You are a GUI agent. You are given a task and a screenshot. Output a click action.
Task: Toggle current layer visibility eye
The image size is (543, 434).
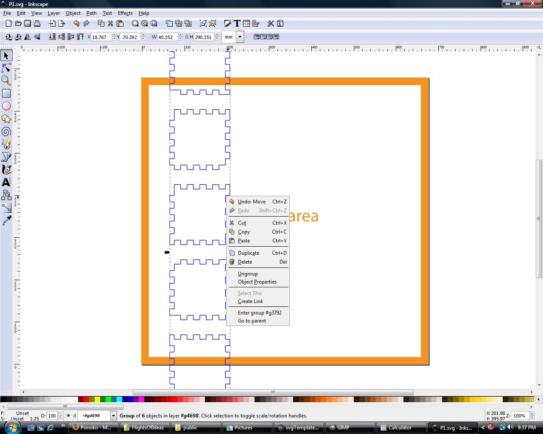68,416
